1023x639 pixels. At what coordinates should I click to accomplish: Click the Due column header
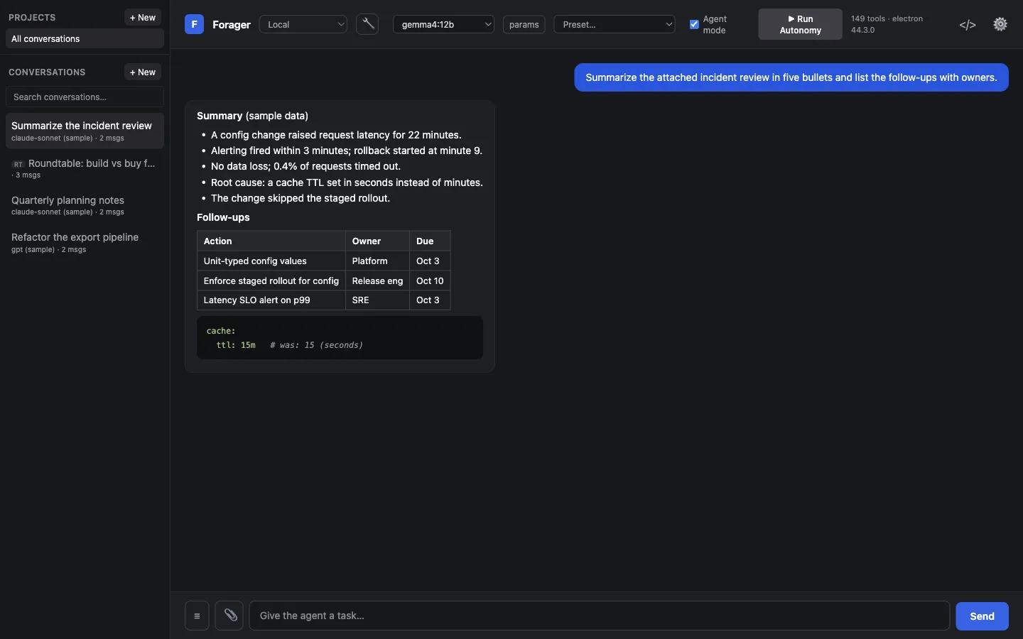point(430,241)
